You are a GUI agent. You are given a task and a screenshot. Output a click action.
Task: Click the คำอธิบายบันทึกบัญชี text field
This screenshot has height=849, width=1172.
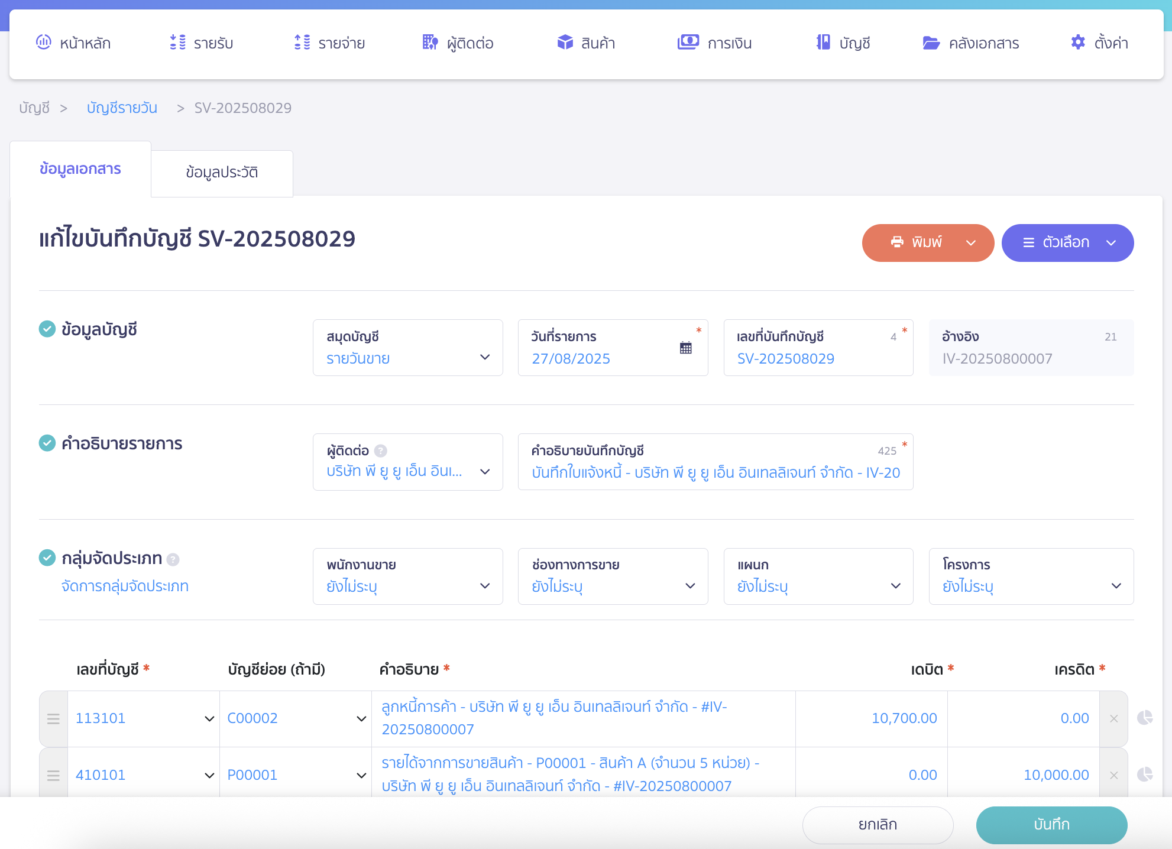(715, 472)
